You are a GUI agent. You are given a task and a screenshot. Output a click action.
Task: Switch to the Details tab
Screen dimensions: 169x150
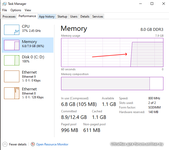click(85, 17)
